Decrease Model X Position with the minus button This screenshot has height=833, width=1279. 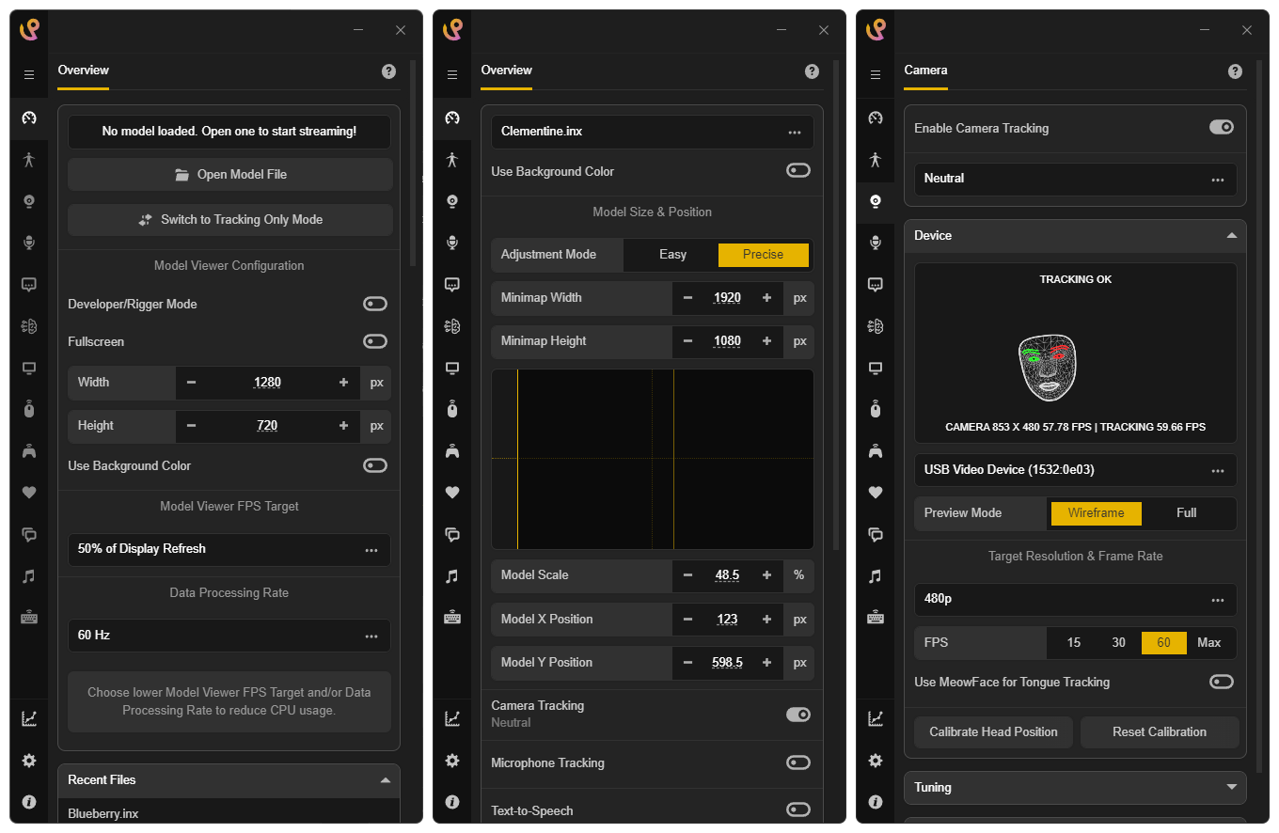pos(687,620)
